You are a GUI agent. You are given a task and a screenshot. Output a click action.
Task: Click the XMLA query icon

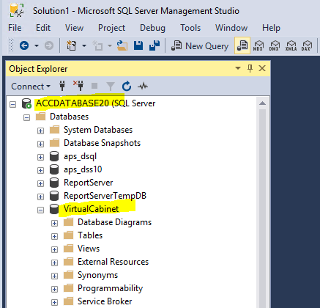click(291, 45)
